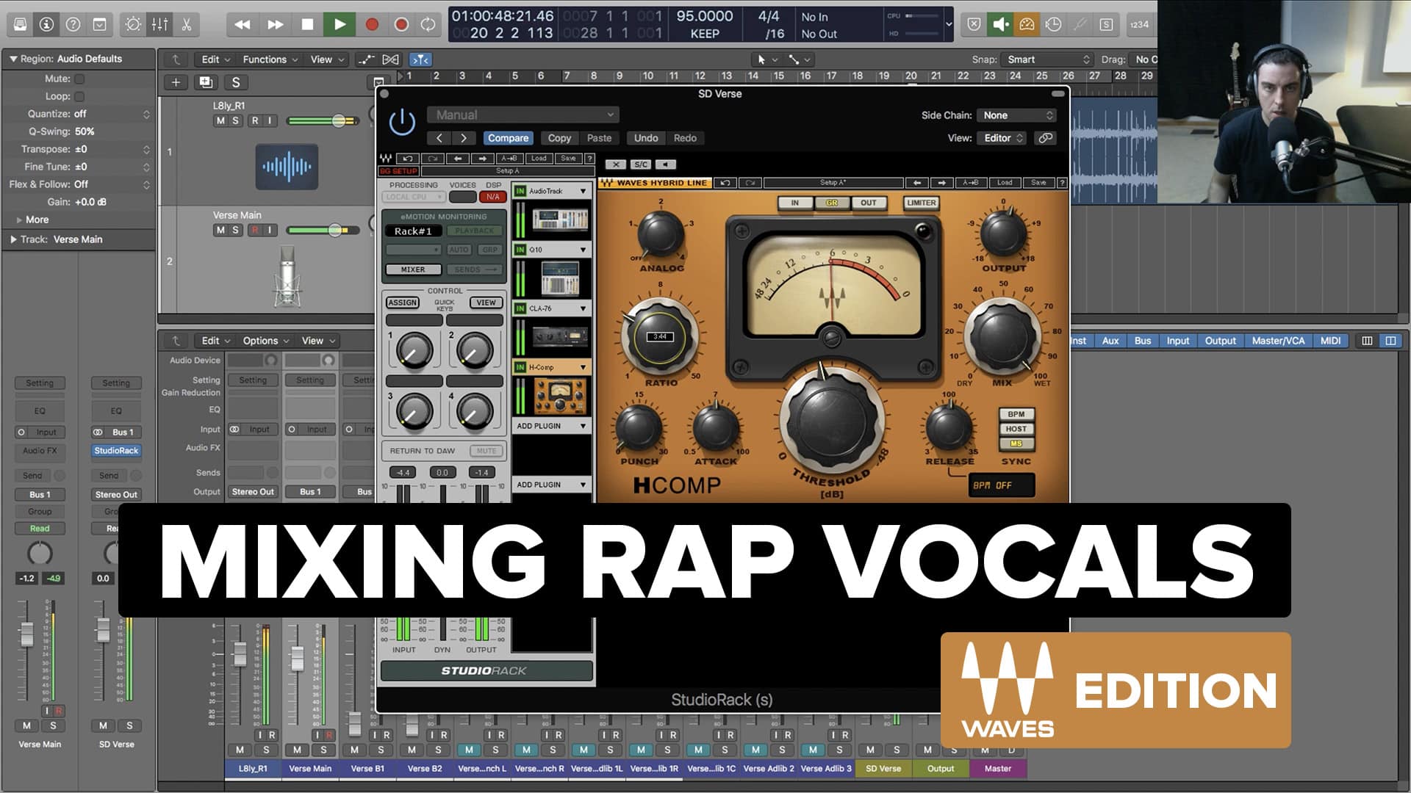Click the Inspector info icon top left

tap(48, 23)
